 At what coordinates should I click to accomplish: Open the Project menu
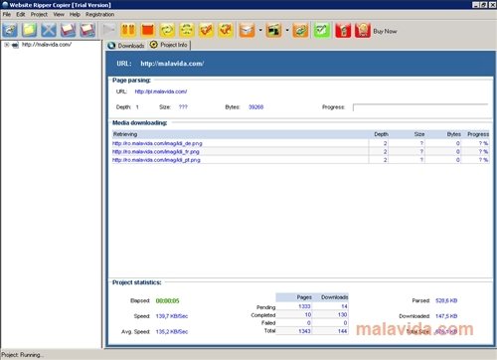39,15
